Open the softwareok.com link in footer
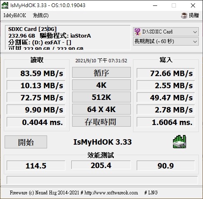Viewport: 203px width, 199px height. (111, 193)
